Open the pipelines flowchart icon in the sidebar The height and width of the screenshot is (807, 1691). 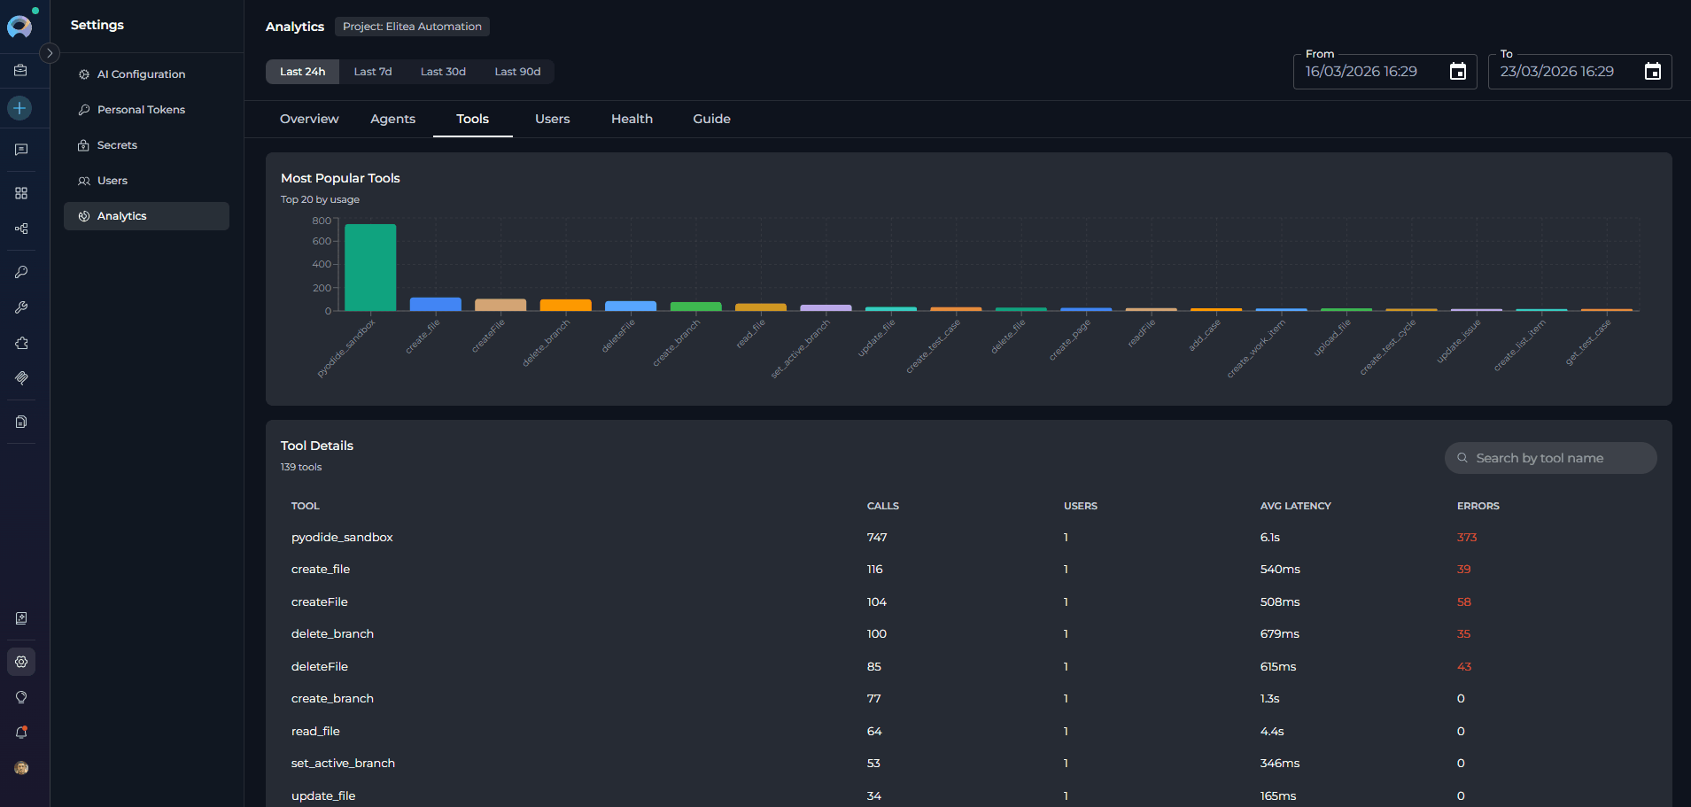(21, 229)
